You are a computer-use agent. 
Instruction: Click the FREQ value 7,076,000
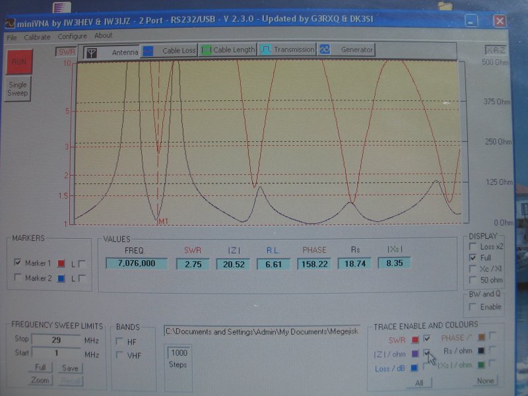click(x=137, y=263)
